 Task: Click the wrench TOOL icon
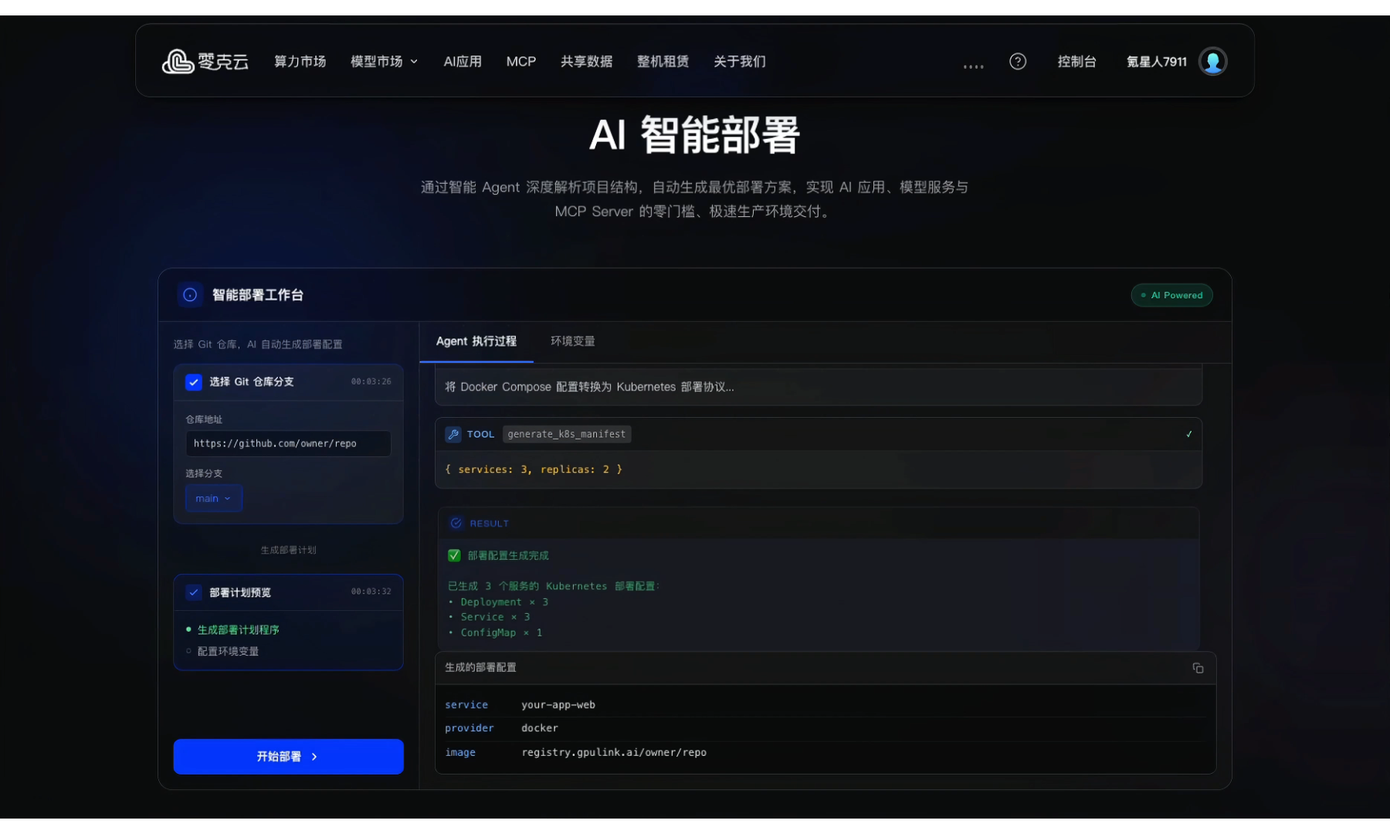[x=453, y=434]
